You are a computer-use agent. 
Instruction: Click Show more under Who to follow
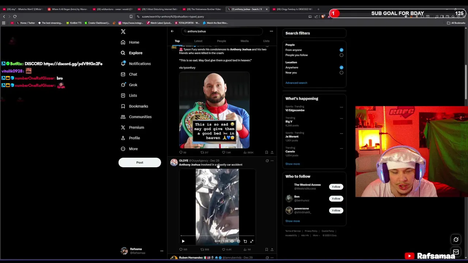pos(292,221)
